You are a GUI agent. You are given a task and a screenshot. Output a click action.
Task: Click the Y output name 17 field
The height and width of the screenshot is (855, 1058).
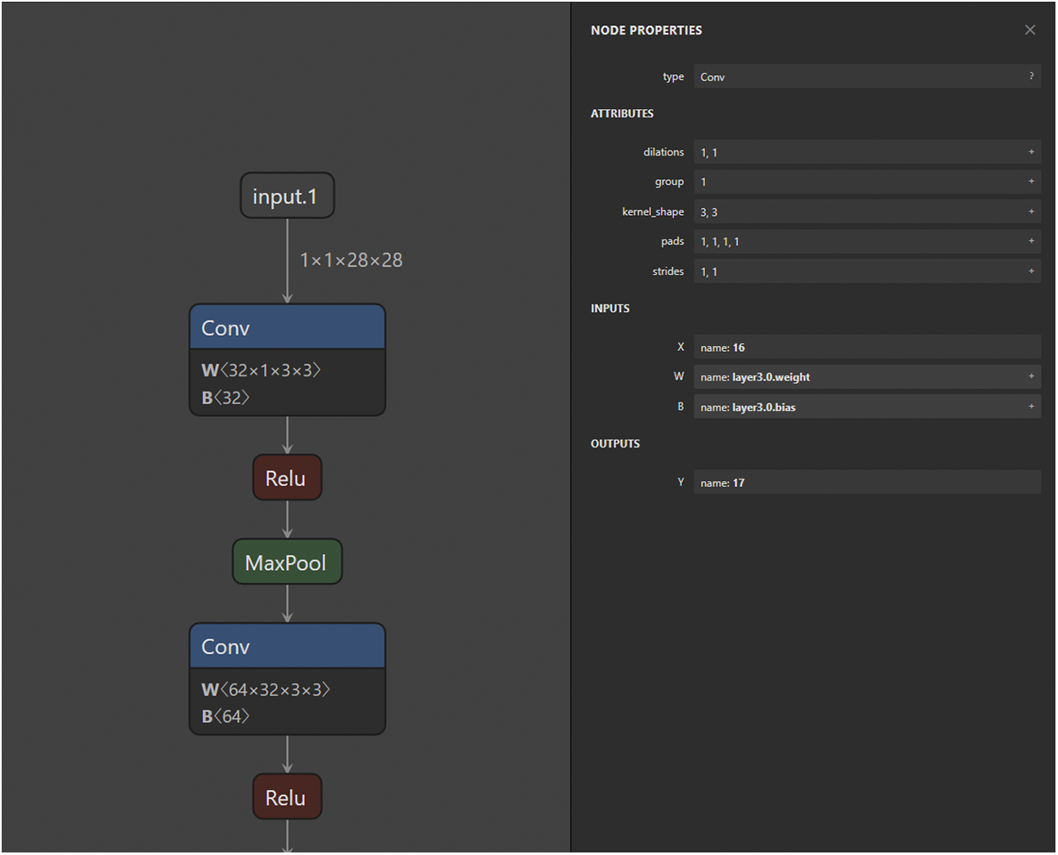coord(866,483)
